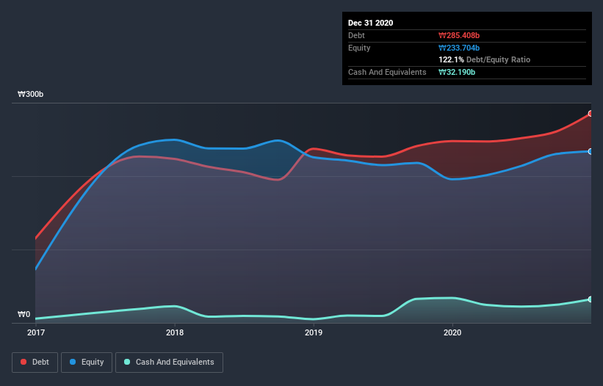Click the ₩233.704b equity value
The width and height of the screenshot is (603, 386).
pyautogui.click(x=459, y=48)
